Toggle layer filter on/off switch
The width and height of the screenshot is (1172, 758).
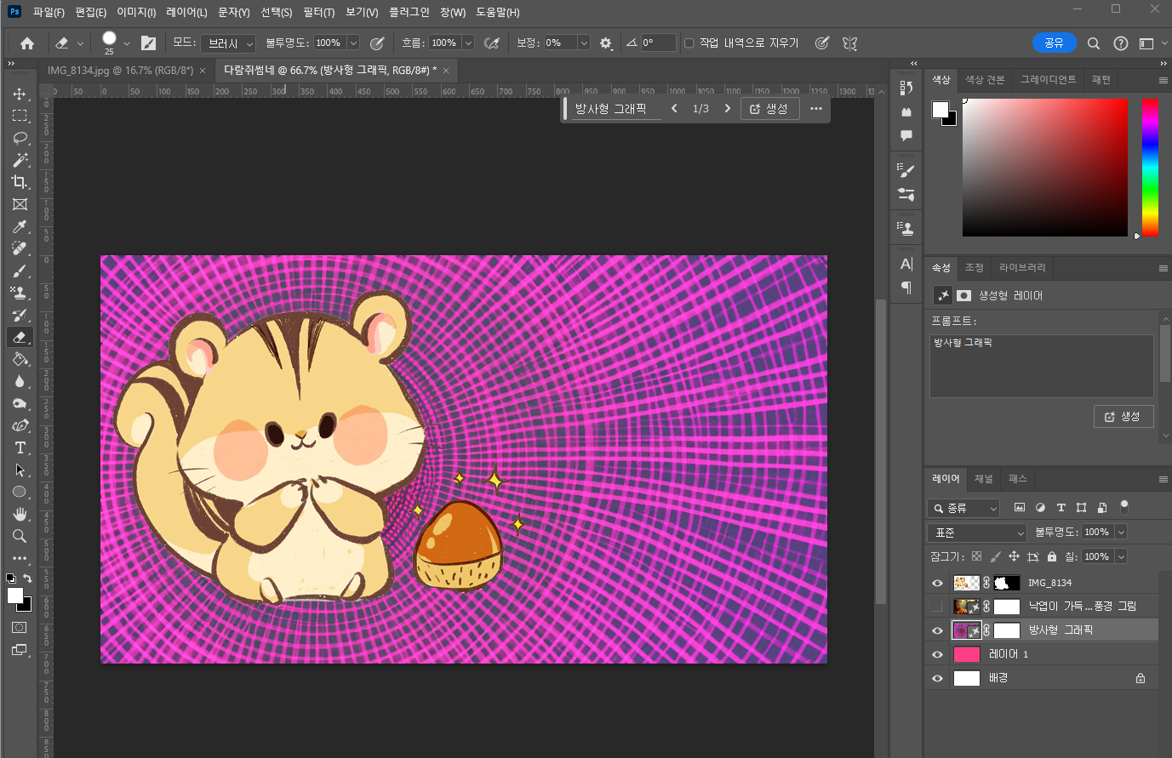(x=1124, y=507)
